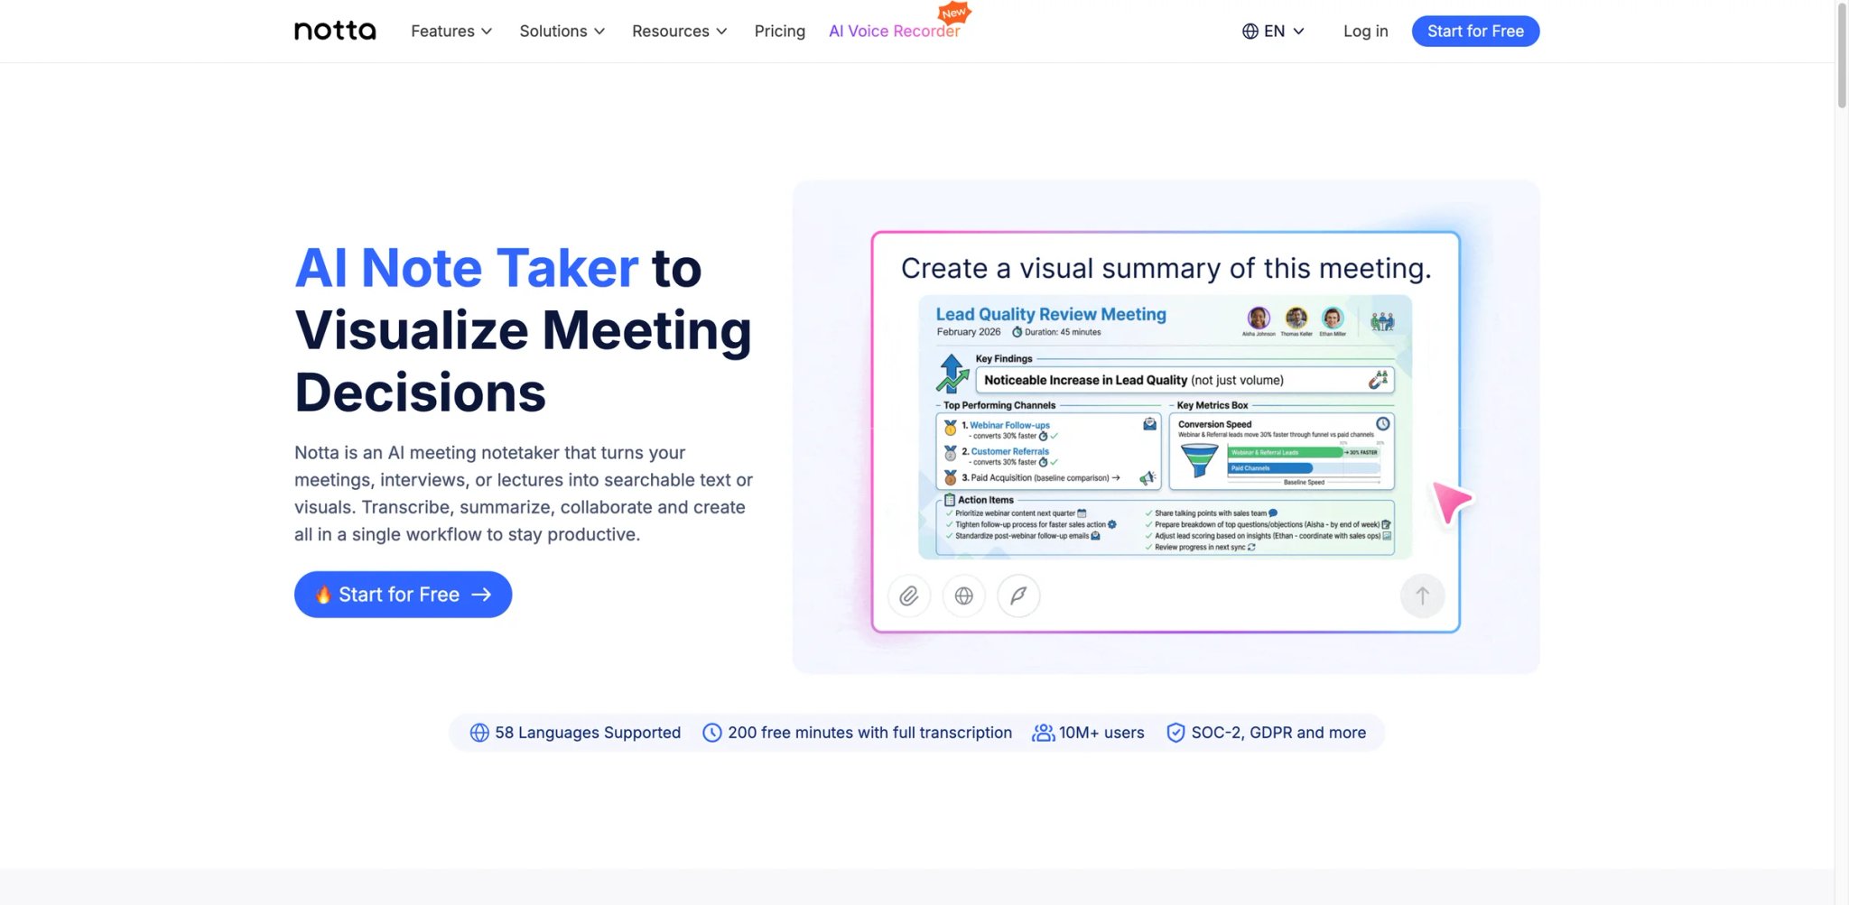1849x905 pixels.
Task: Send prompt with the up-arrow button
Action: pyautogui.click(x=1422, y=596)
